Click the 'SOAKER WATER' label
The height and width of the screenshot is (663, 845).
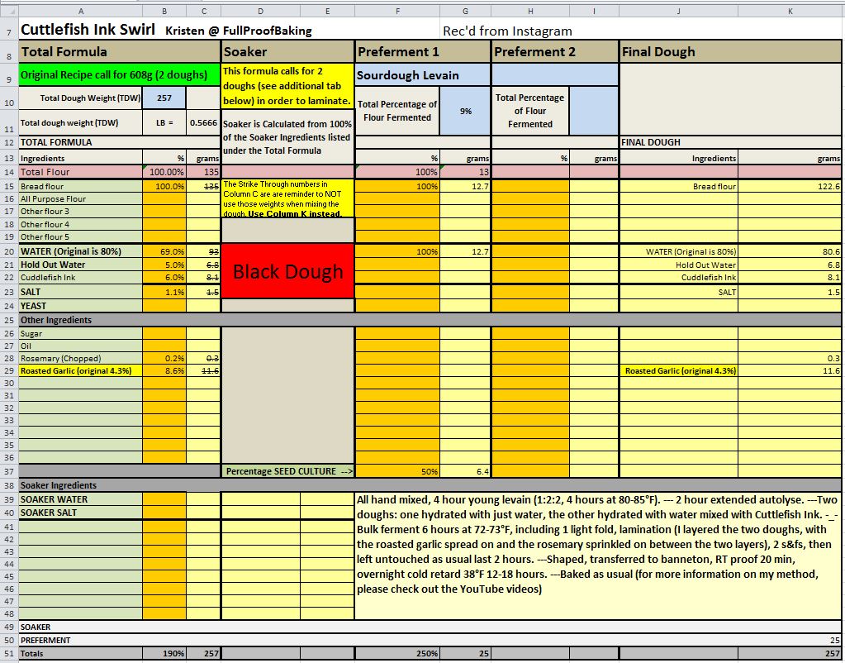(x=81, y=499)
